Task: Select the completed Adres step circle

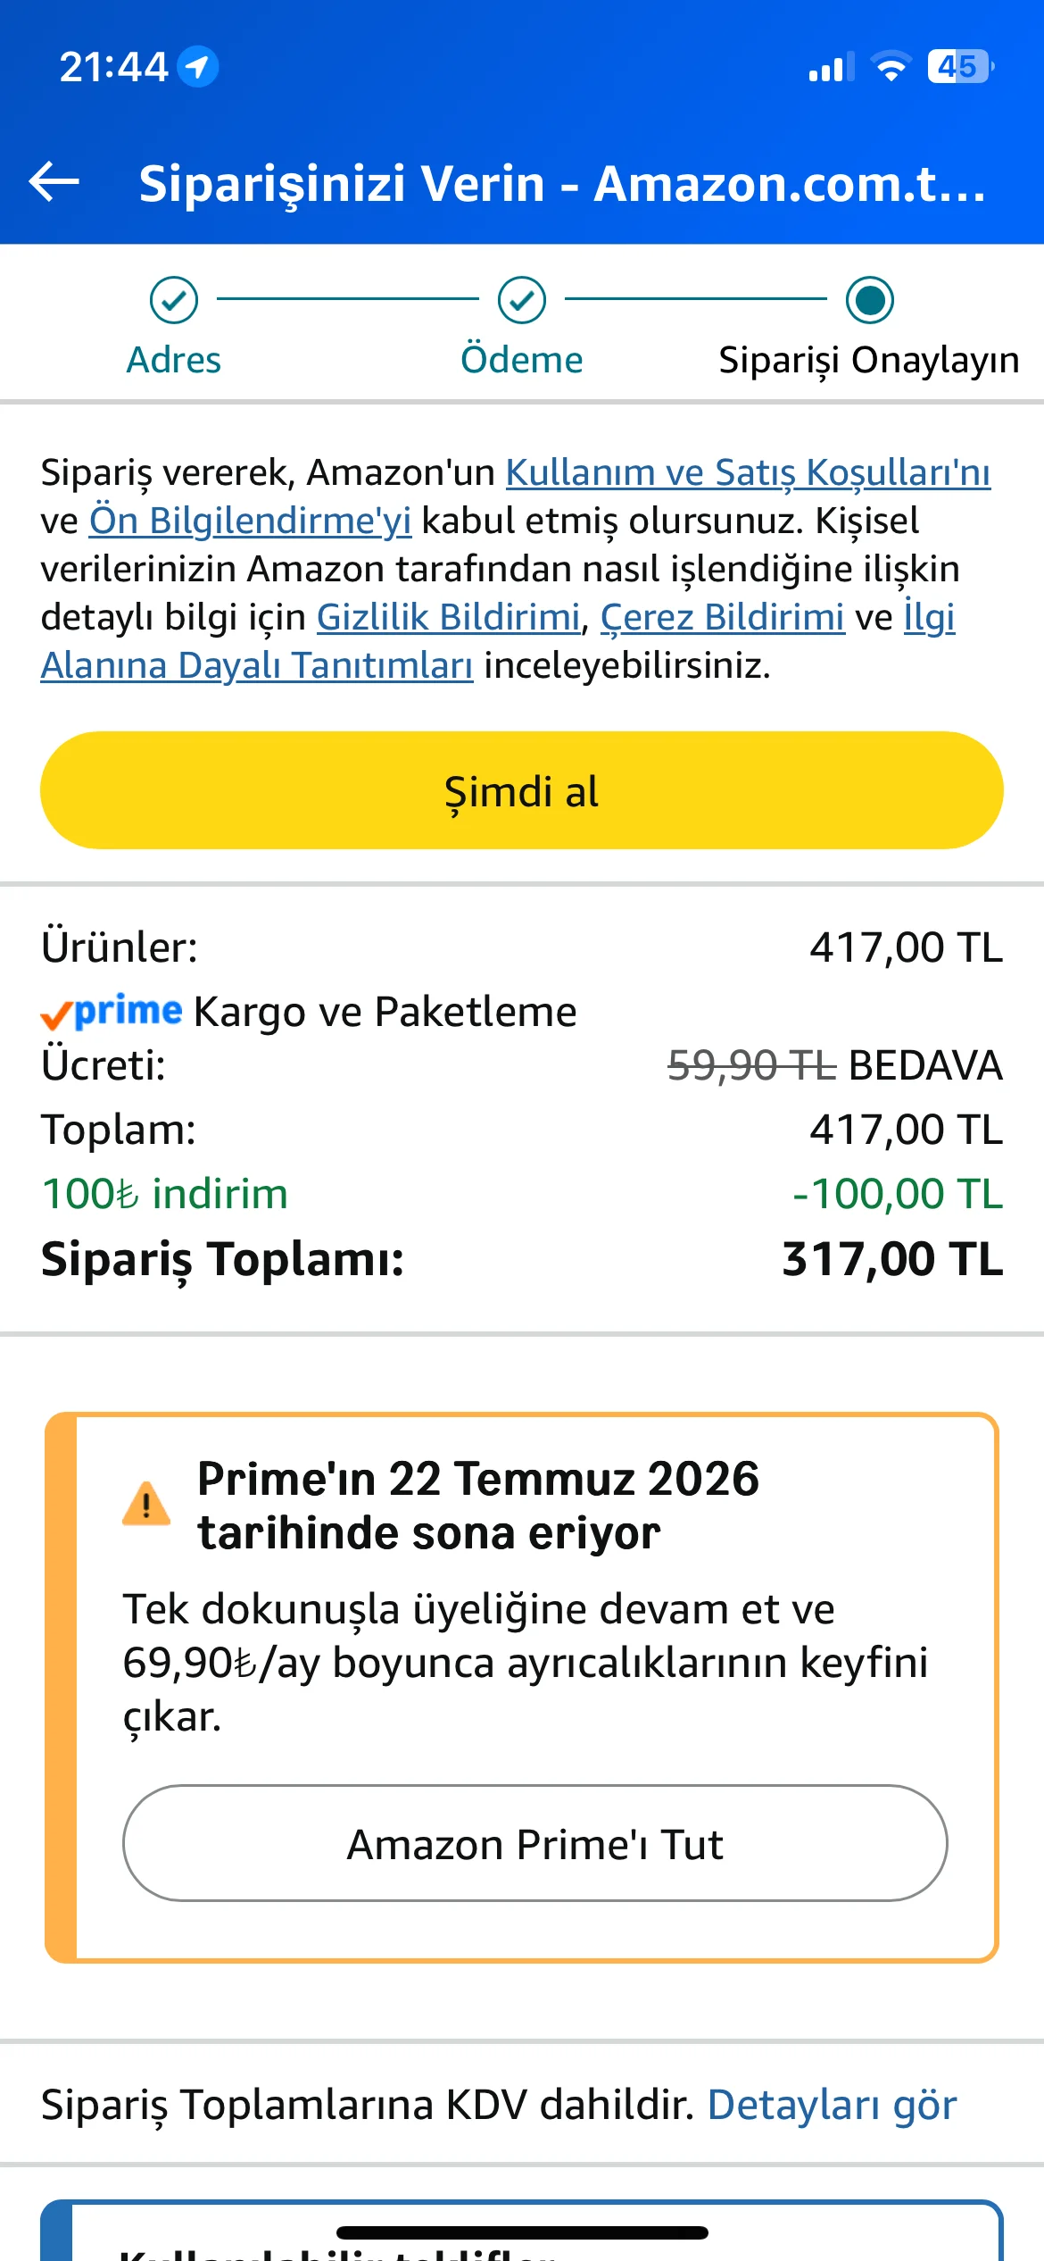Action: coord(174,300)
